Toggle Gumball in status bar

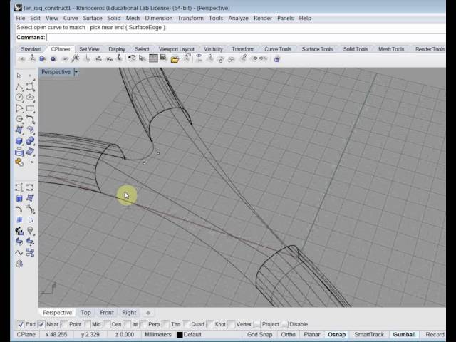click(x=404, y=334)
